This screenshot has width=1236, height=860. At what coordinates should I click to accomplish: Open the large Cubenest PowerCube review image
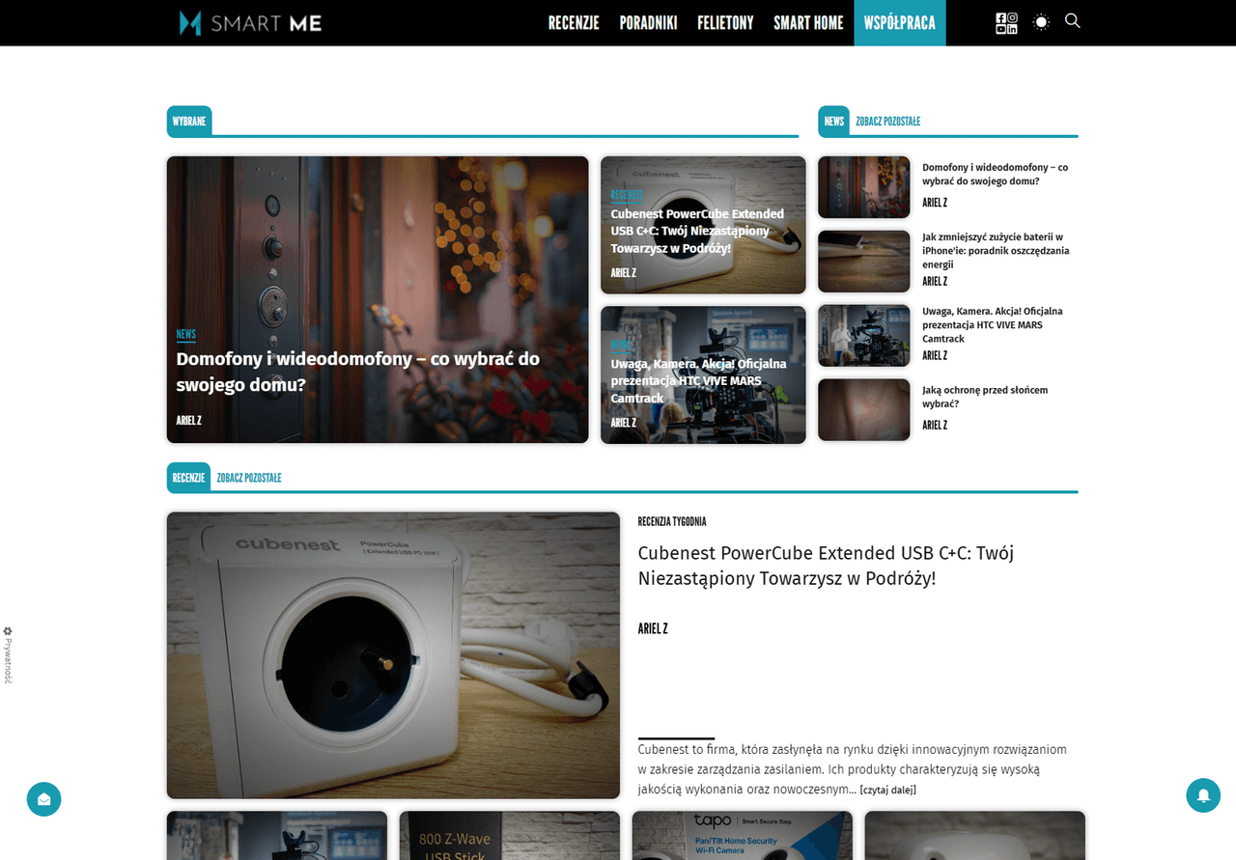pyautogui.click(x=393, y=655)
